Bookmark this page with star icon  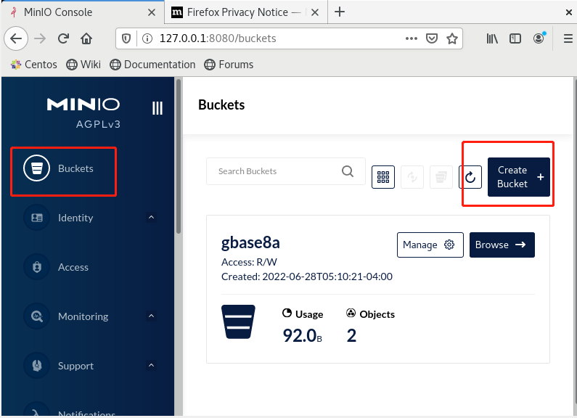coord(452,38)
